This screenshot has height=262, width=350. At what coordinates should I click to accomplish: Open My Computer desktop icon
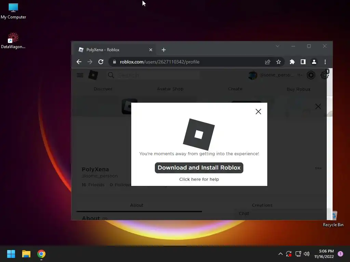click(x=13, y=11)
